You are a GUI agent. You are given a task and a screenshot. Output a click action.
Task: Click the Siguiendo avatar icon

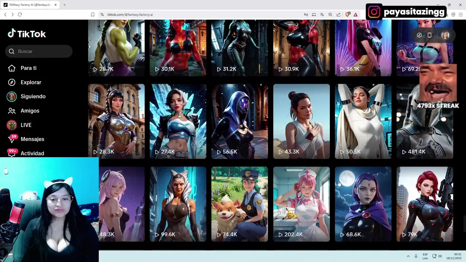point(12,96)
